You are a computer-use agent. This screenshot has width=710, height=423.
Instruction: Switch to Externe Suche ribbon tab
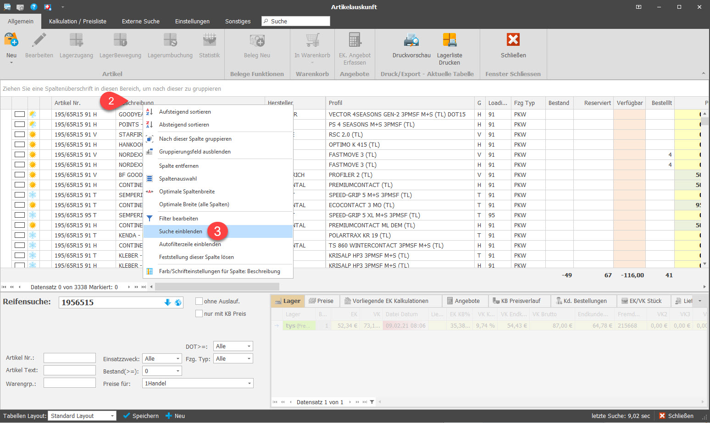click(141, 21)
